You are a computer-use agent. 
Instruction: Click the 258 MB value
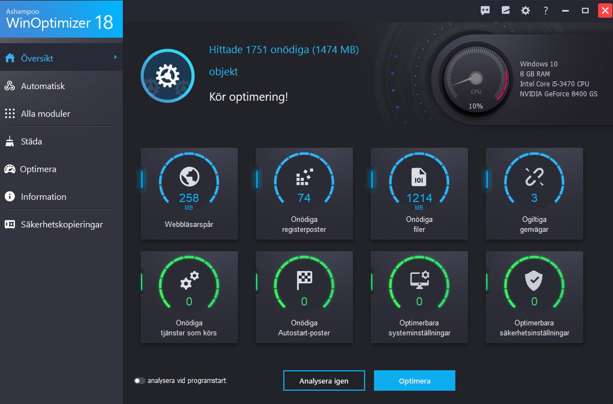click(189, 200)
